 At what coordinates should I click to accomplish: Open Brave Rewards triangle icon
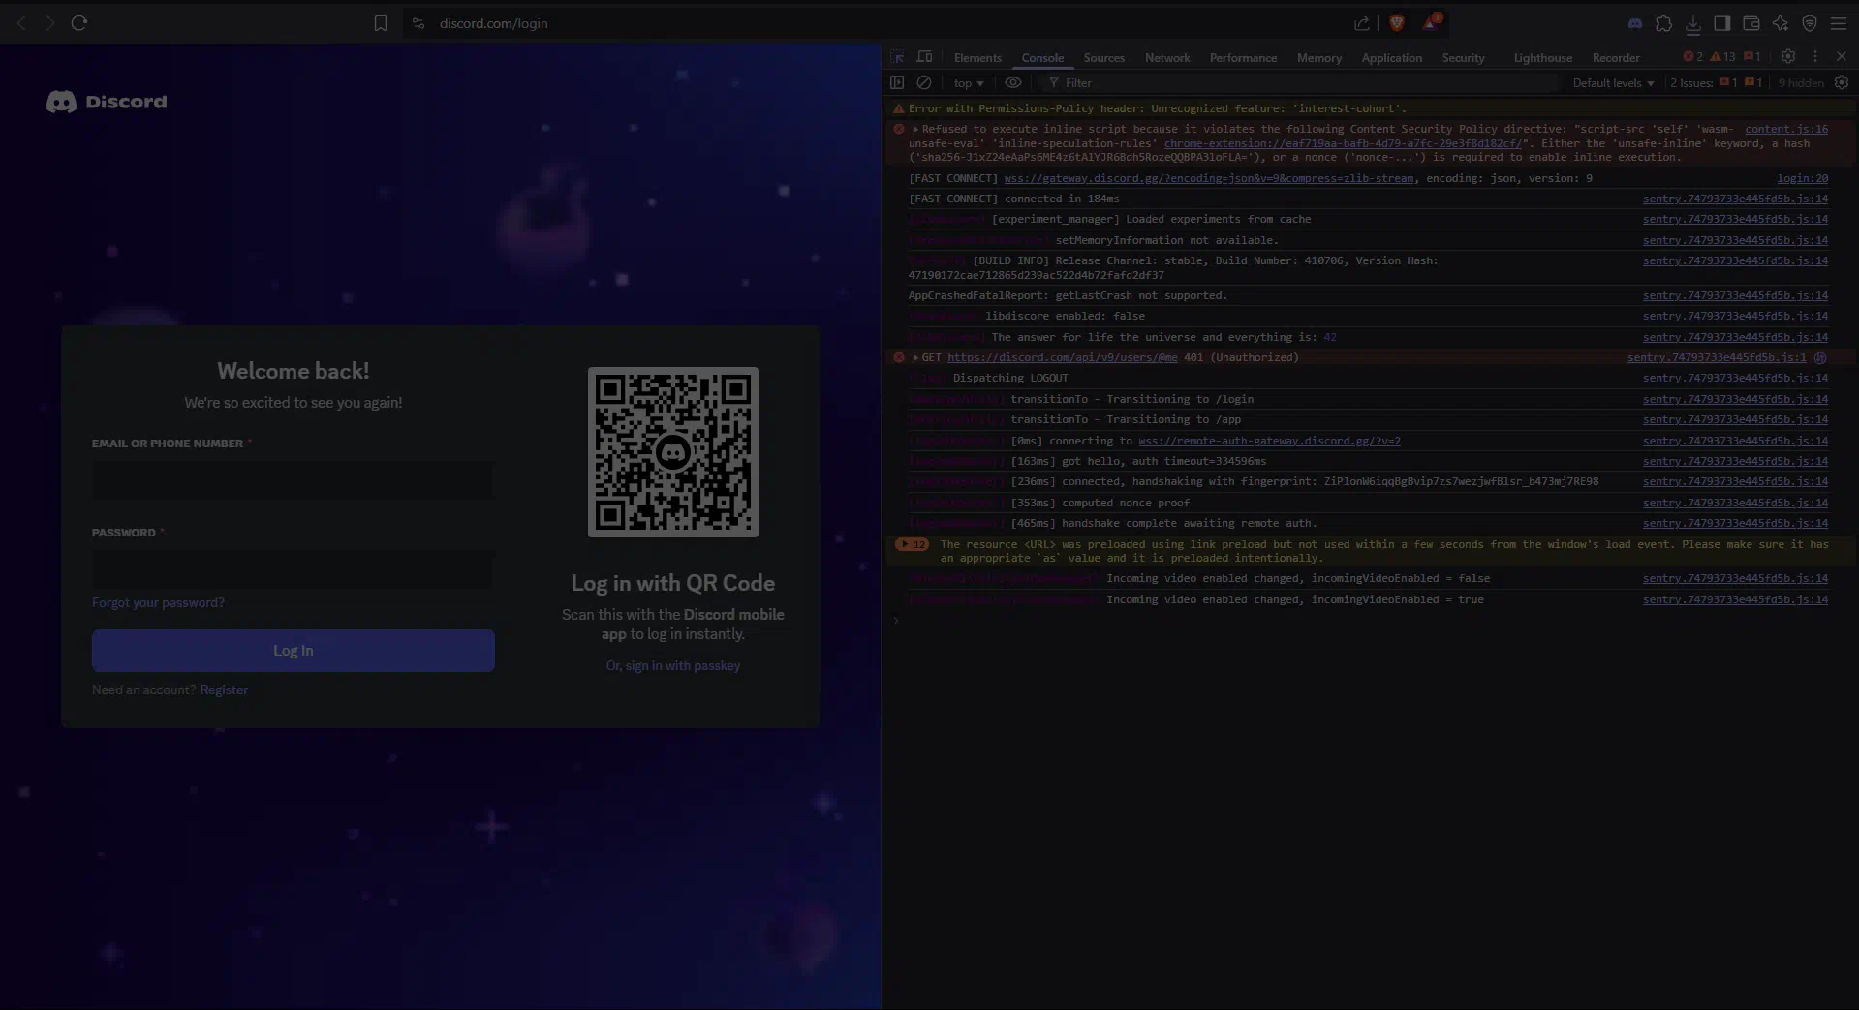pos(1431,22)
